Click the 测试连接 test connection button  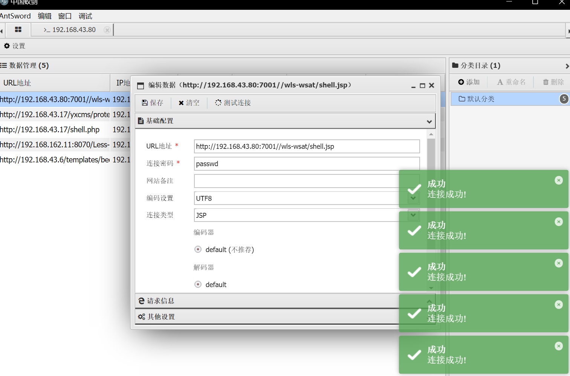click(233, 103)
